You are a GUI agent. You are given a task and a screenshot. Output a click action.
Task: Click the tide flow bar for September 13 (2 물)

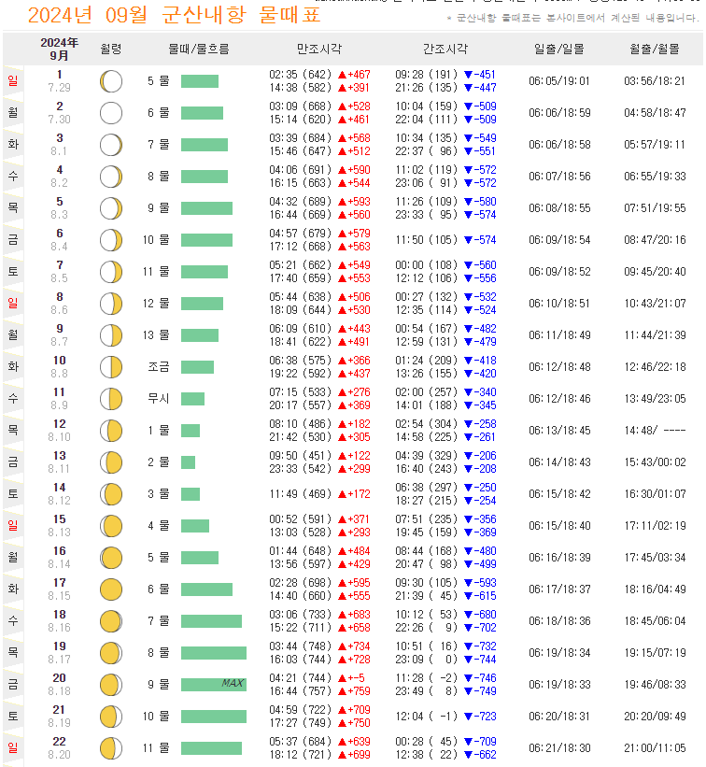[x=189, y=462]
